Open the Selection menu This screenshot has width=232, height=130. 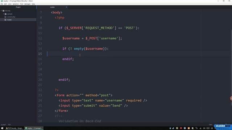pyautogui.click(x=16, y=4)
